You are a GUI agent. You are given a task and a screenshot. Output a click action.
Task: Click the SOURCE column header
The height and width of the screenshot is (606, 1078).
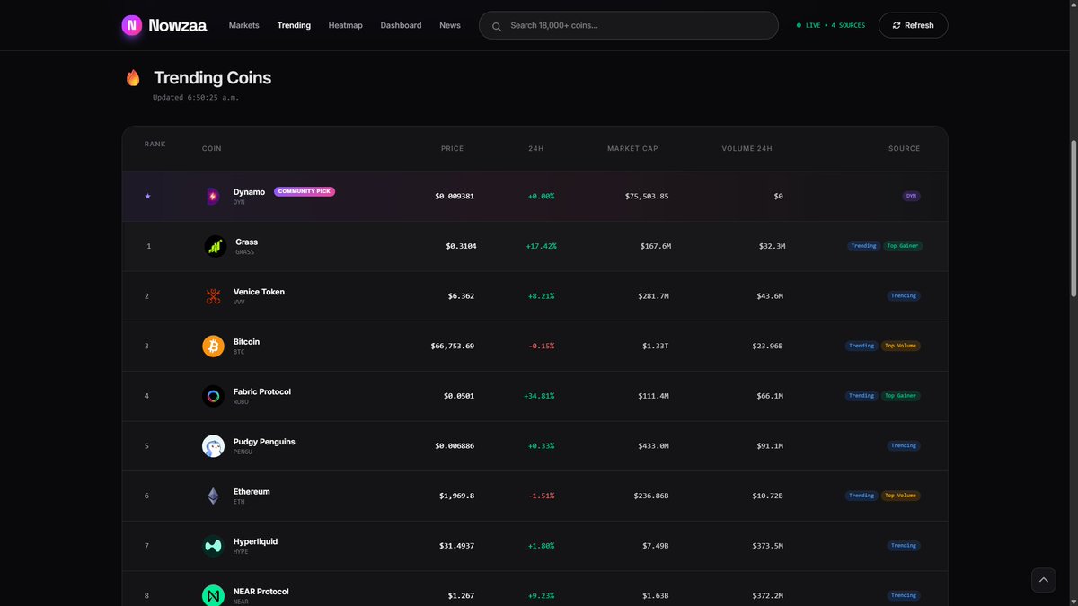click(905, 149)
